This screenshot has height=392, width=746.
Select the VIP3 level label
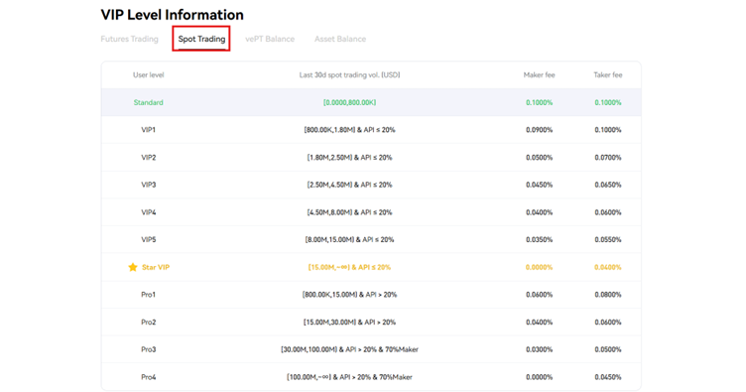(x=149, y=185)
